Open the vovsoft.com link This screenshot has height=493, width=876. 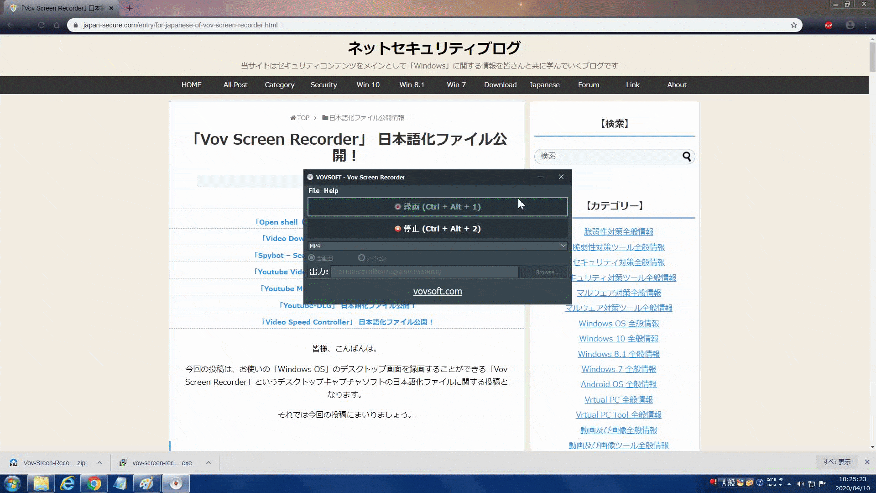(438, 291)
